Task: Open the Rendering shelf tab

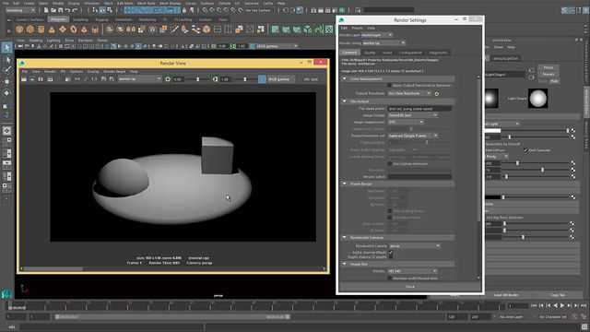Action: click(147, 19)
